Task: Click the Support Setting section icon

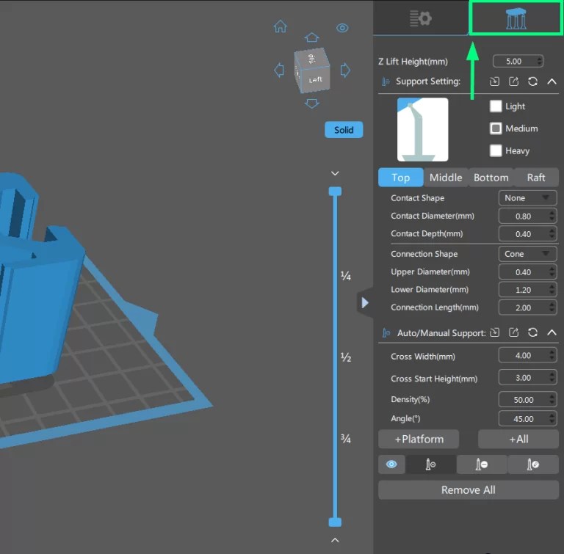Action: [x=386, y=81]
